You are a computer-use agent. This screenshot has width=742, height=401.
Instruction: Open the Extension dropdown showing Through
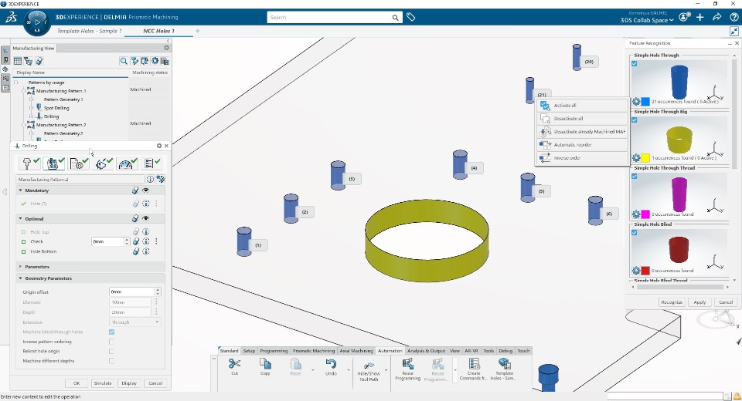(x=134, y=322)
